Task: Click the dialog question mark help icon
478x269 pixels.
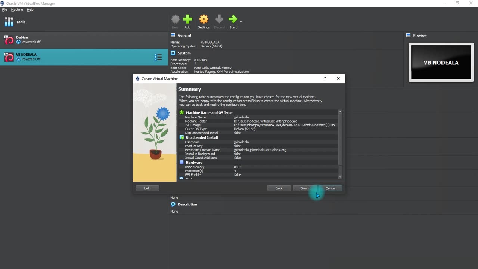Action: (x=325, y=79)
